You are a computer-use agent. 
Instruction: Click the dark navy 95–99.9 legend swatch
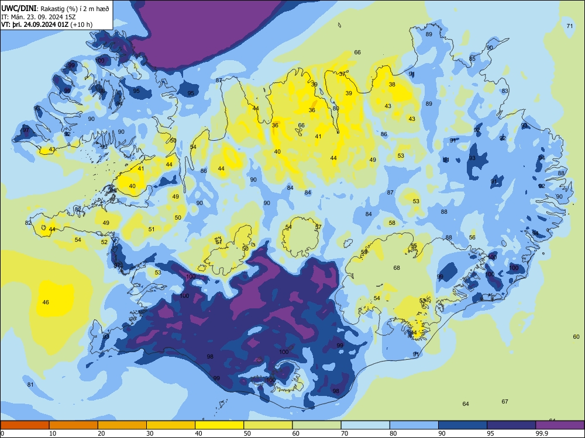coord(511,425)
